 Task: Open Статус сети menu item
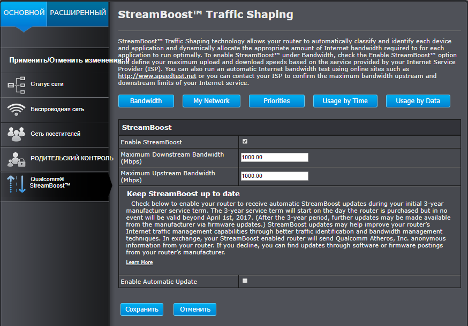pos(55,85)
